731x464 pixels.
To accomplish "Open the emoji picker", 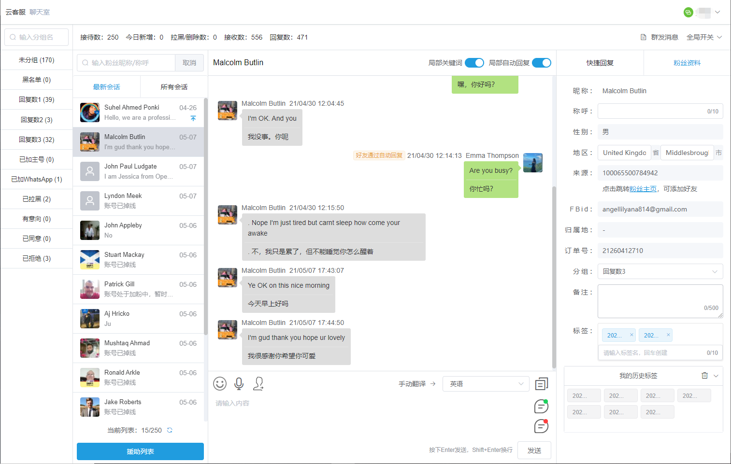I will (x=220, y=383).
